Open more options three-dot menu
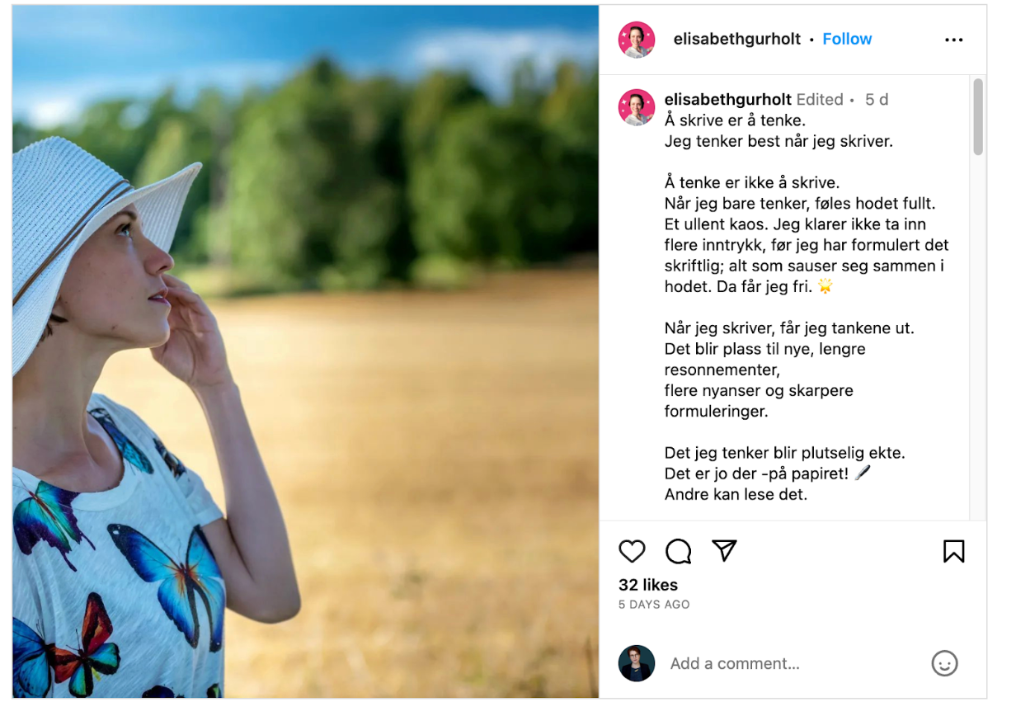The image size is (1016, 716). tap(953, 40)
